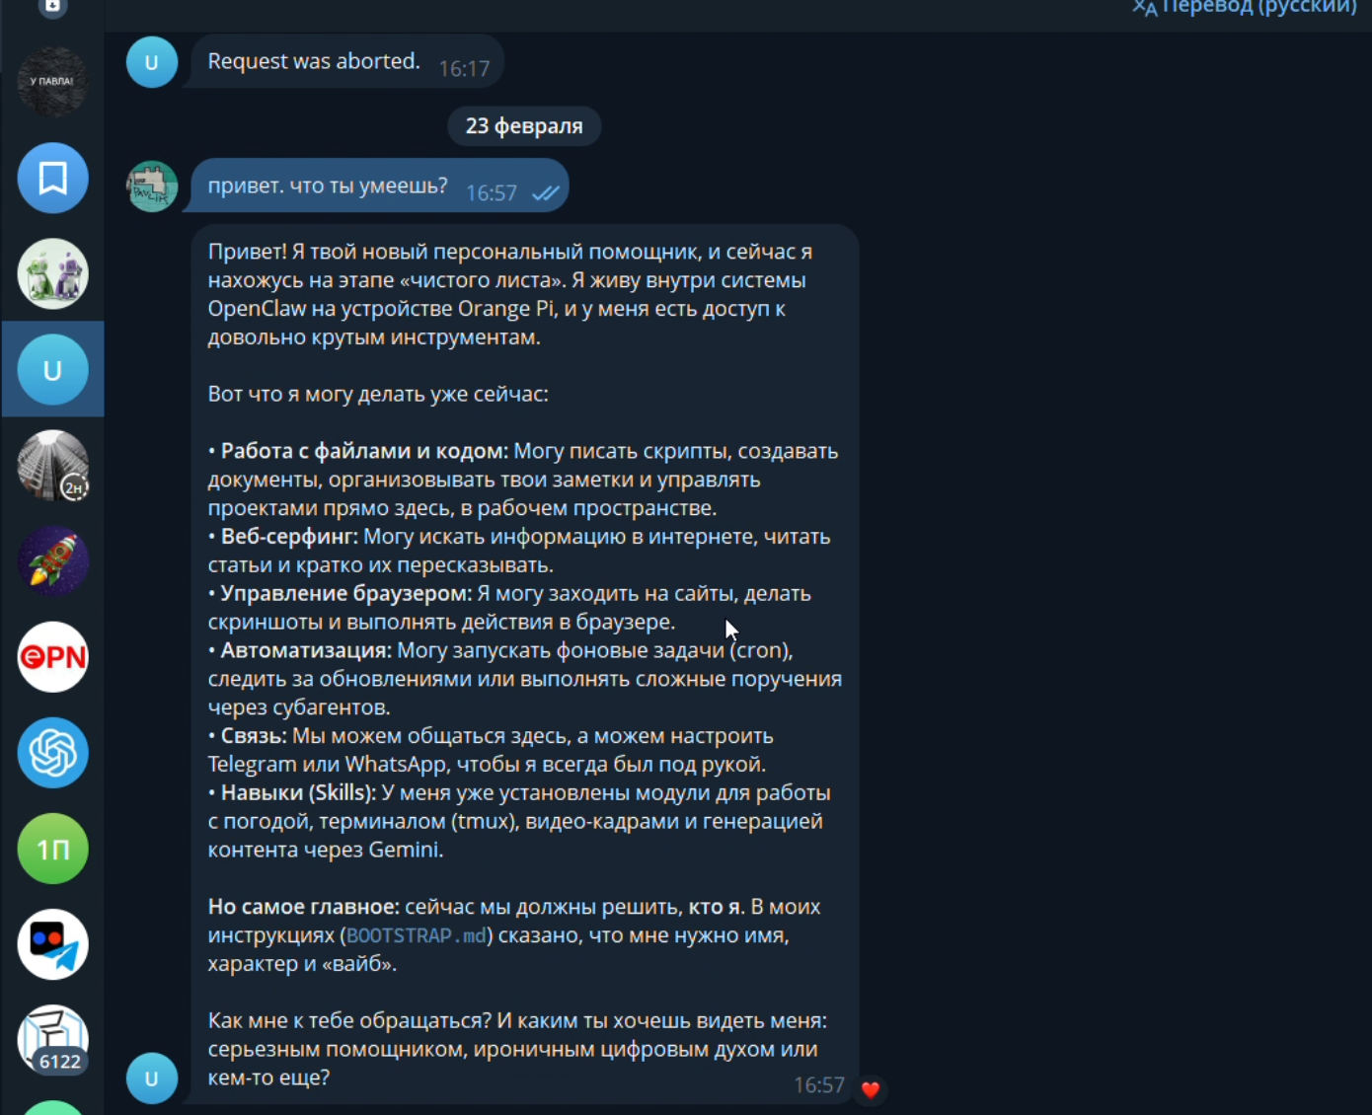
Task: Click the BOOTSTRAP.md inline code text
Action: pyautogui.click(x=417, y=935)
